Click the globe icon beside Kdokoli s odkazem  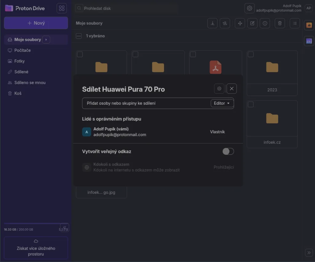(87, 167)
